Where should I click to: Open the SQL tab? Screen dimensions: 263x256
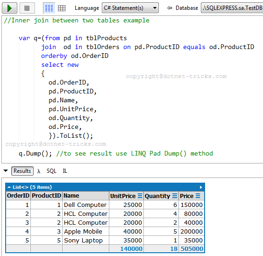[51, 171]
